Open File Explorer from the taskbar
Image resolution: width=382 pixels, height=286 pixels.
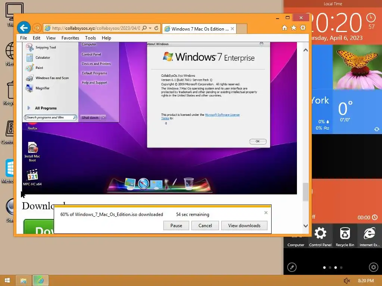(x=24, y=280)
